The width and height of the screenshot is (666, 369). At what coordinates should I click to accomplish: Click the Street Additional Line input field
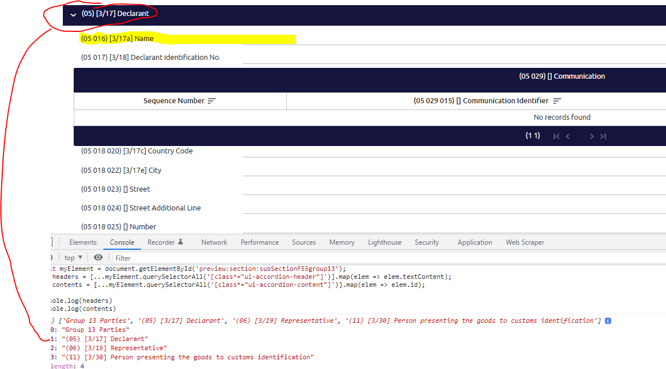click(454, 208)
